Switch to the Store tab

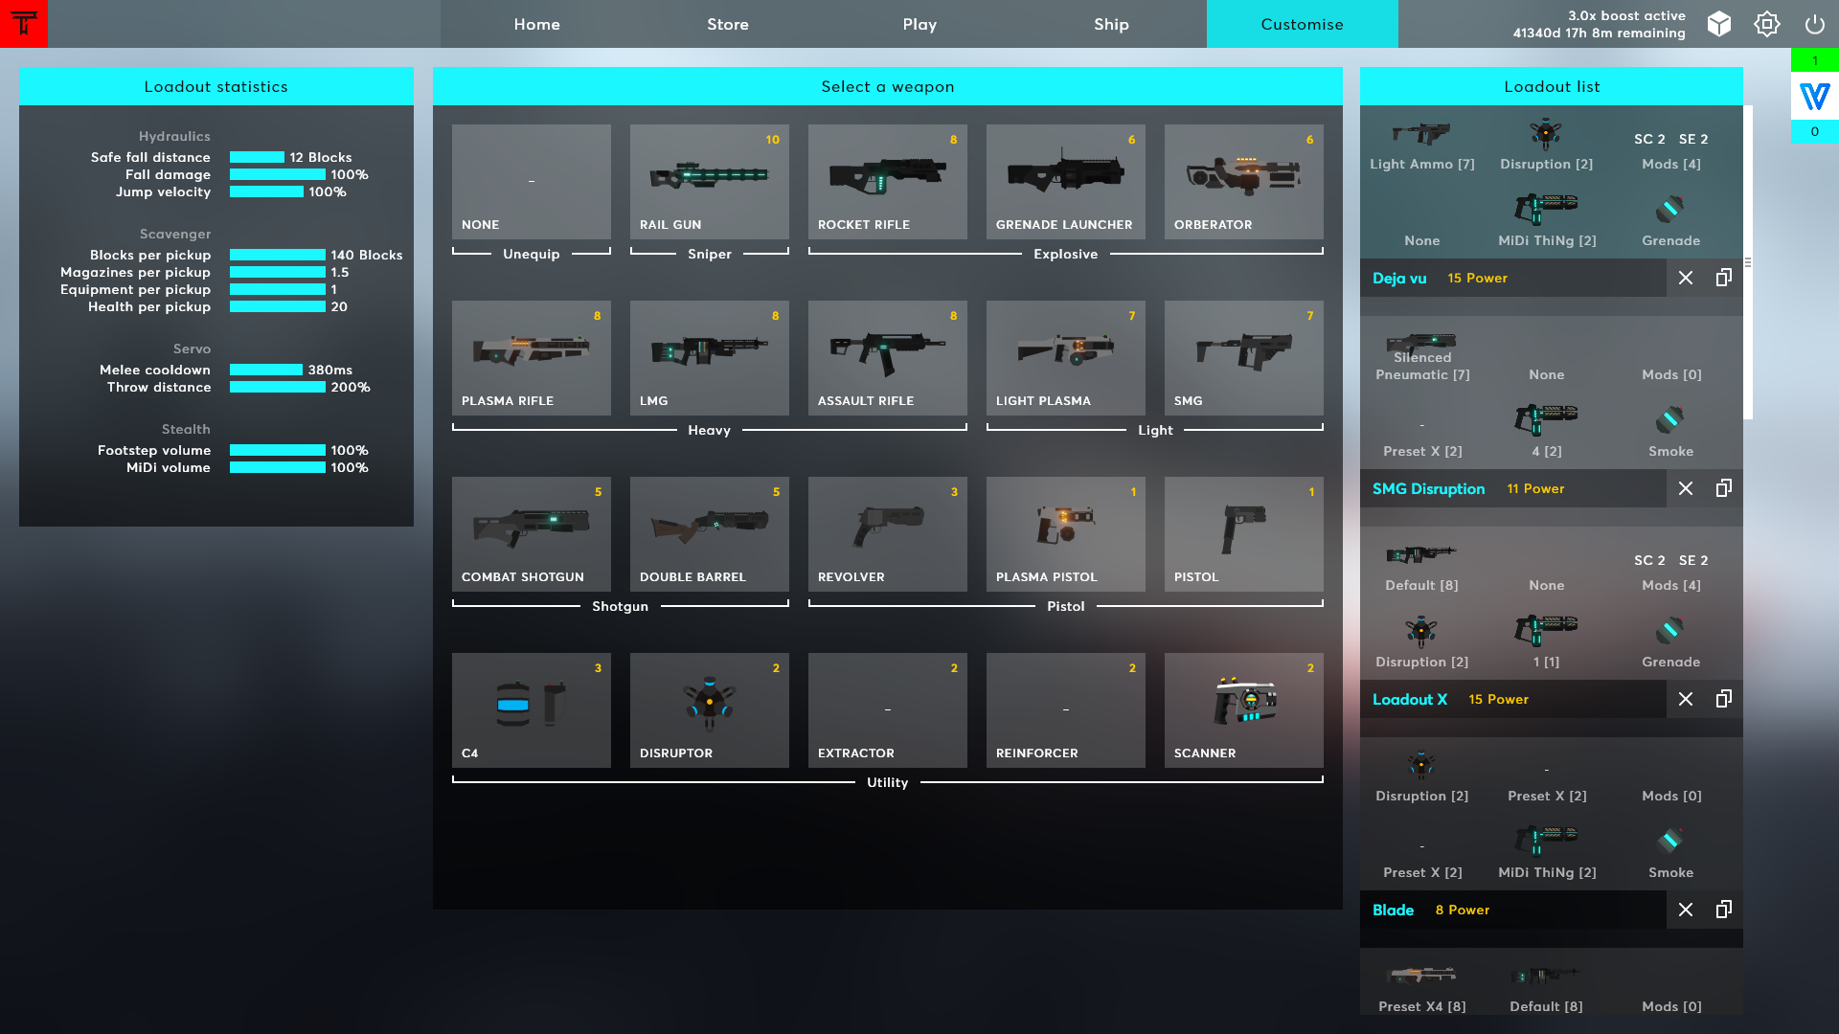728,24
